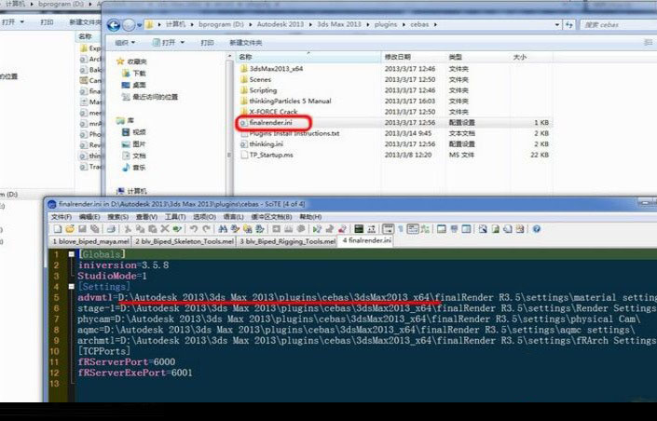Click the Cut scissors icon in SciTE

coord(128,229)
